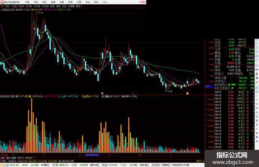Click the 管理 button below the chart
This screenshot has height=167, width=259.
pos(14,158)
